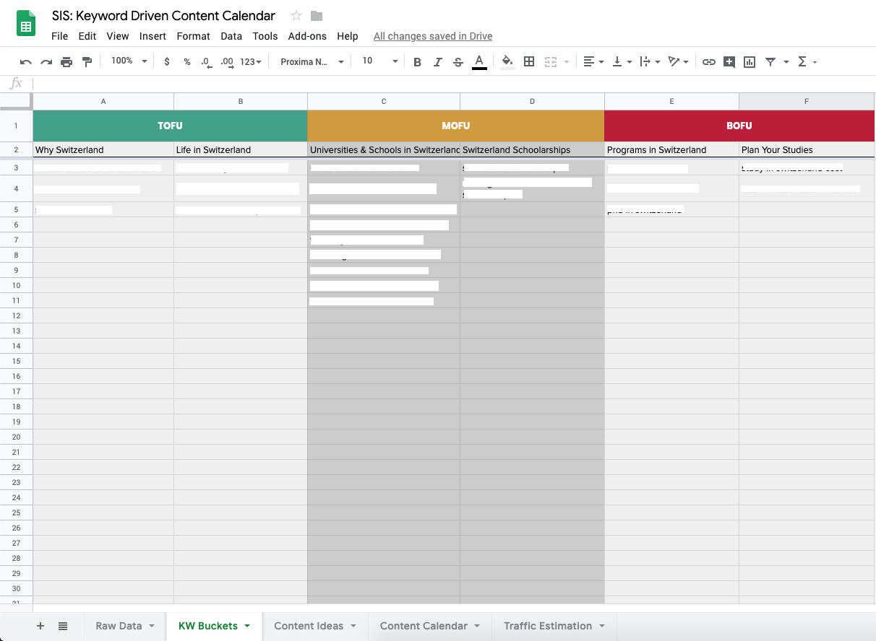Activate the Paint format roller icon

pos(87,62)
